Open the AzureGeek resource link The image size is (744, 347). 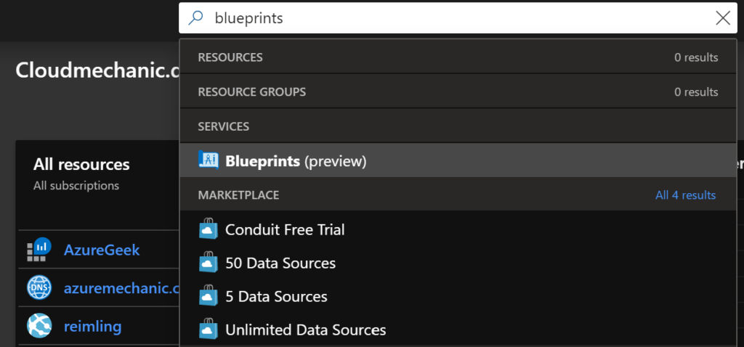point(102,249)
